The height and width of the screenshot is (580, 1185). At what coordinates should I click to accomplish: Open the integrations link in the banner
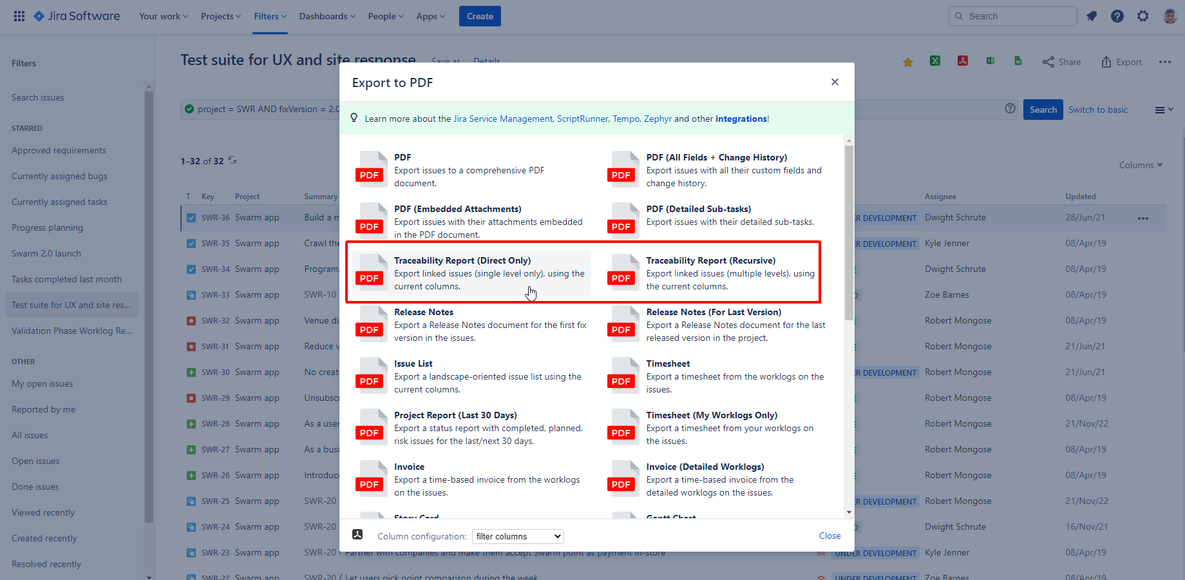pyautogui.click(x=741, y=119)
